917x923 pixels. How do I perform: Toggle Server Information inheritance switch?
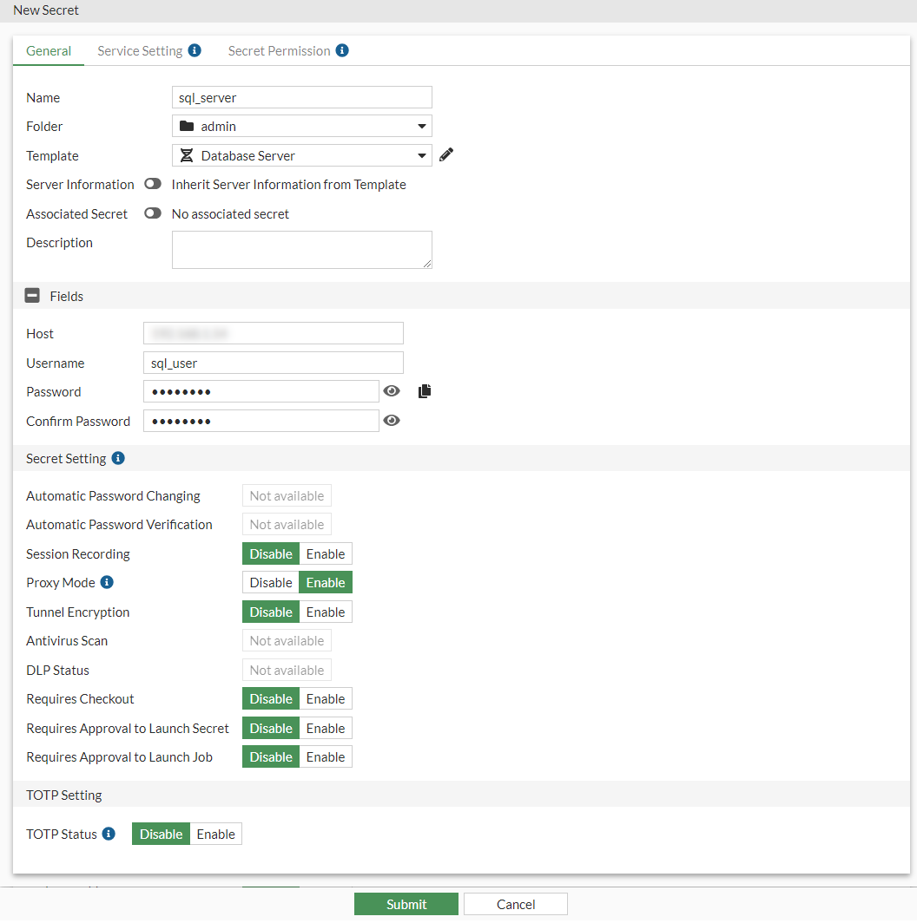(x=153, y=184)
